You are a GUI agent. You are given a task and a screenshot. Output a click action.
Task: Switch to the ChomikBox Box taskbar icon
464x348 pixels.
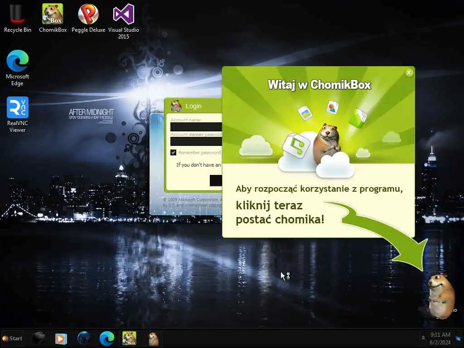tap(130, 338)
